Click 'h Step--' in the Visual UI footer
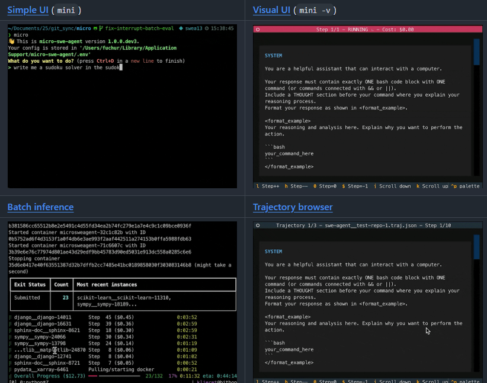487x383 pixels. pyautogui.click(x=296, y=186)
